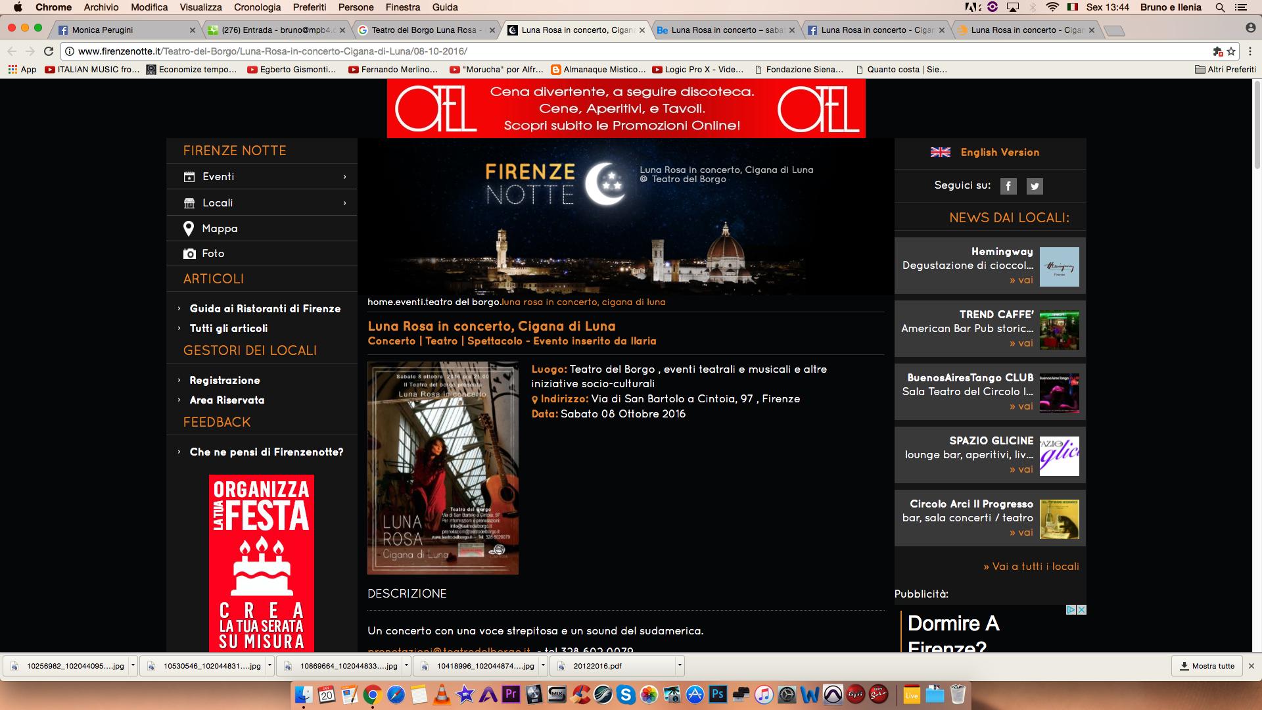
Task: Launch Adobe Premiere Pro from dock
Action: [x=511, y=694]
